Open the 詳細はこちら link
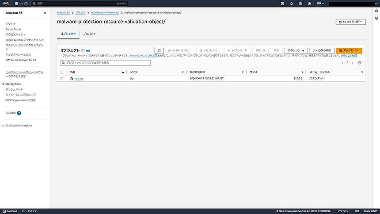The image size is (380, 214). click(x=349, y=56)
